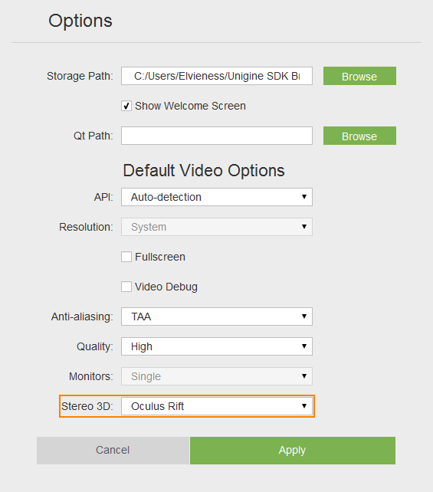Click the arrow on the Anti-aliasing dropdown
433x492 pixels.
[x=304, y=317]
